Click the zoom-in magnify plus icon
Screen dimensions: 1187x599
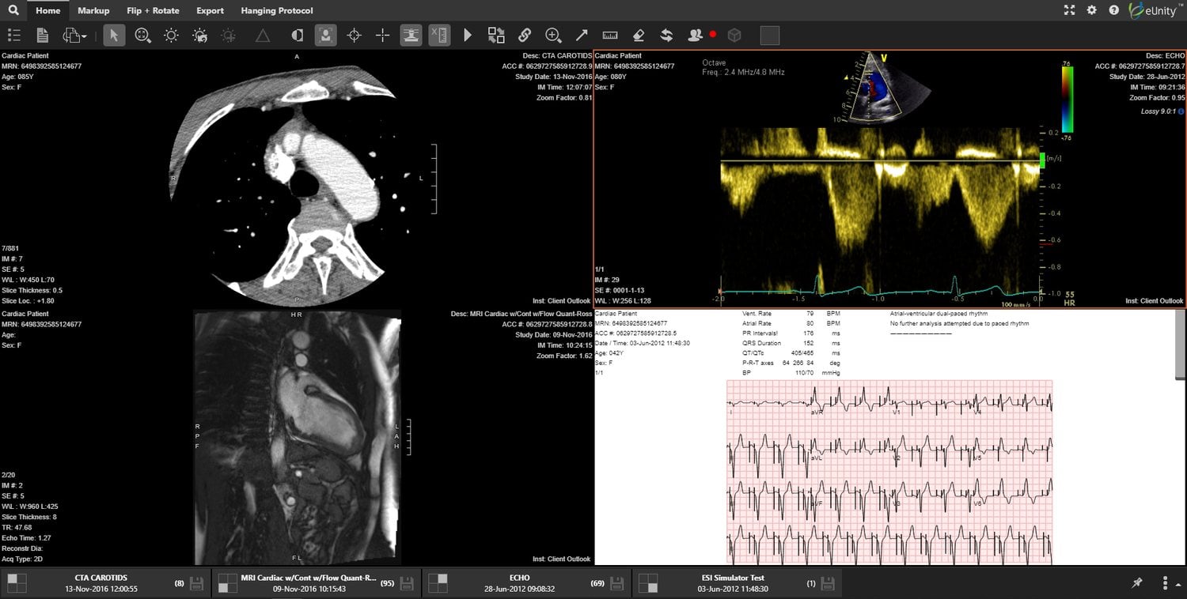(x=553, y=36)
